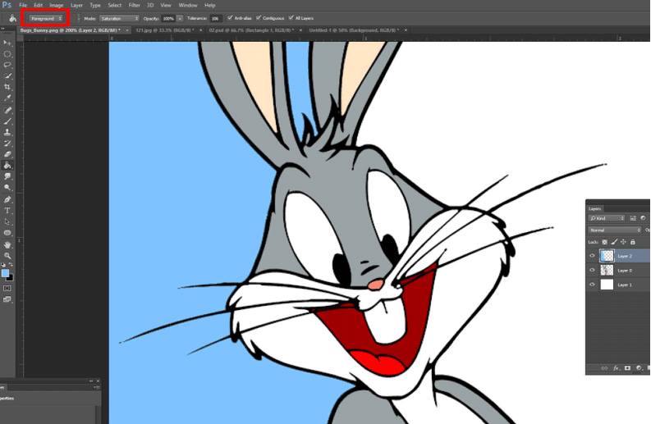Image resolution: width=651 pixels, height=424 pixels.
Task: Switch to the 02.psd document tab
Action: pyautogui.click(x=251, y=30)
